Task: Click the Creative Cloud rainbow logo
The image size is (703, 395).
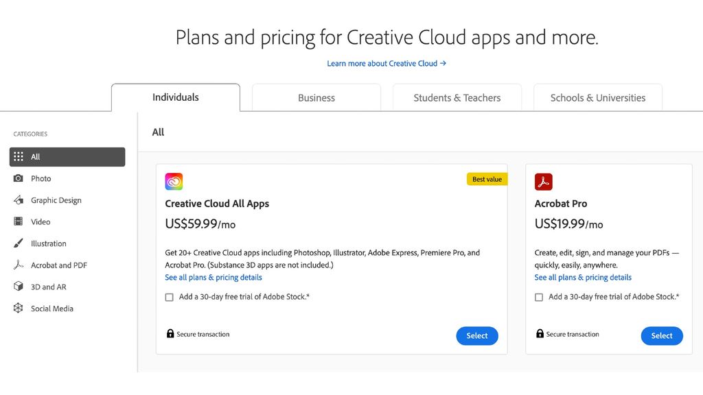Action: (x=173, y=180)
